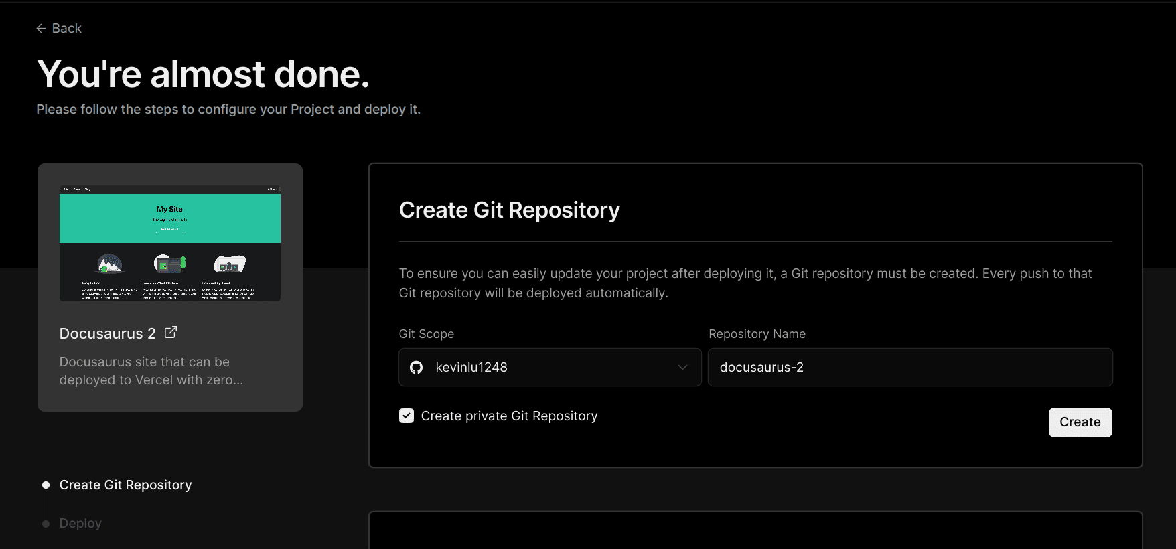Focus the Repository Name input field

909,367
